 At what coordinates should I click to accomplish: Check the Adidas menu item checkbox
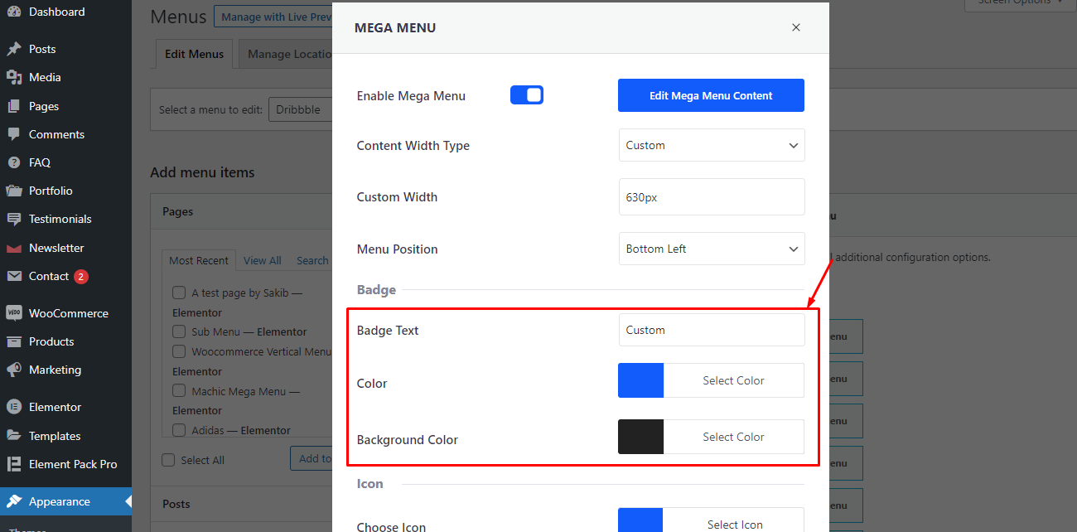[x=179, y=430]
